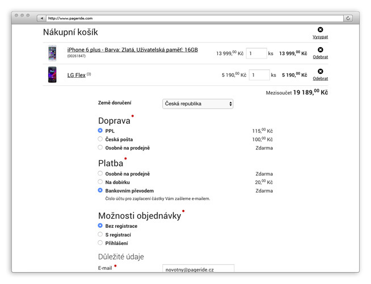Select the S registrací order option

click(x=100, y=235)
